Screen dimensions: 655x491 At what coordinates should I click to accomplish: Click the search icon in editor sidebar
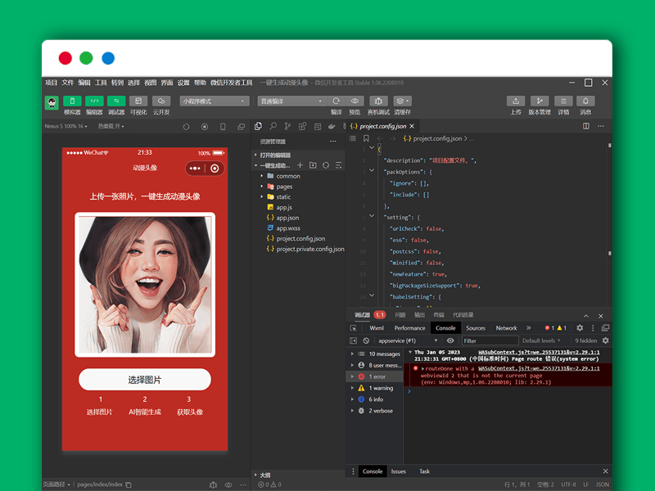pos(273,126)
